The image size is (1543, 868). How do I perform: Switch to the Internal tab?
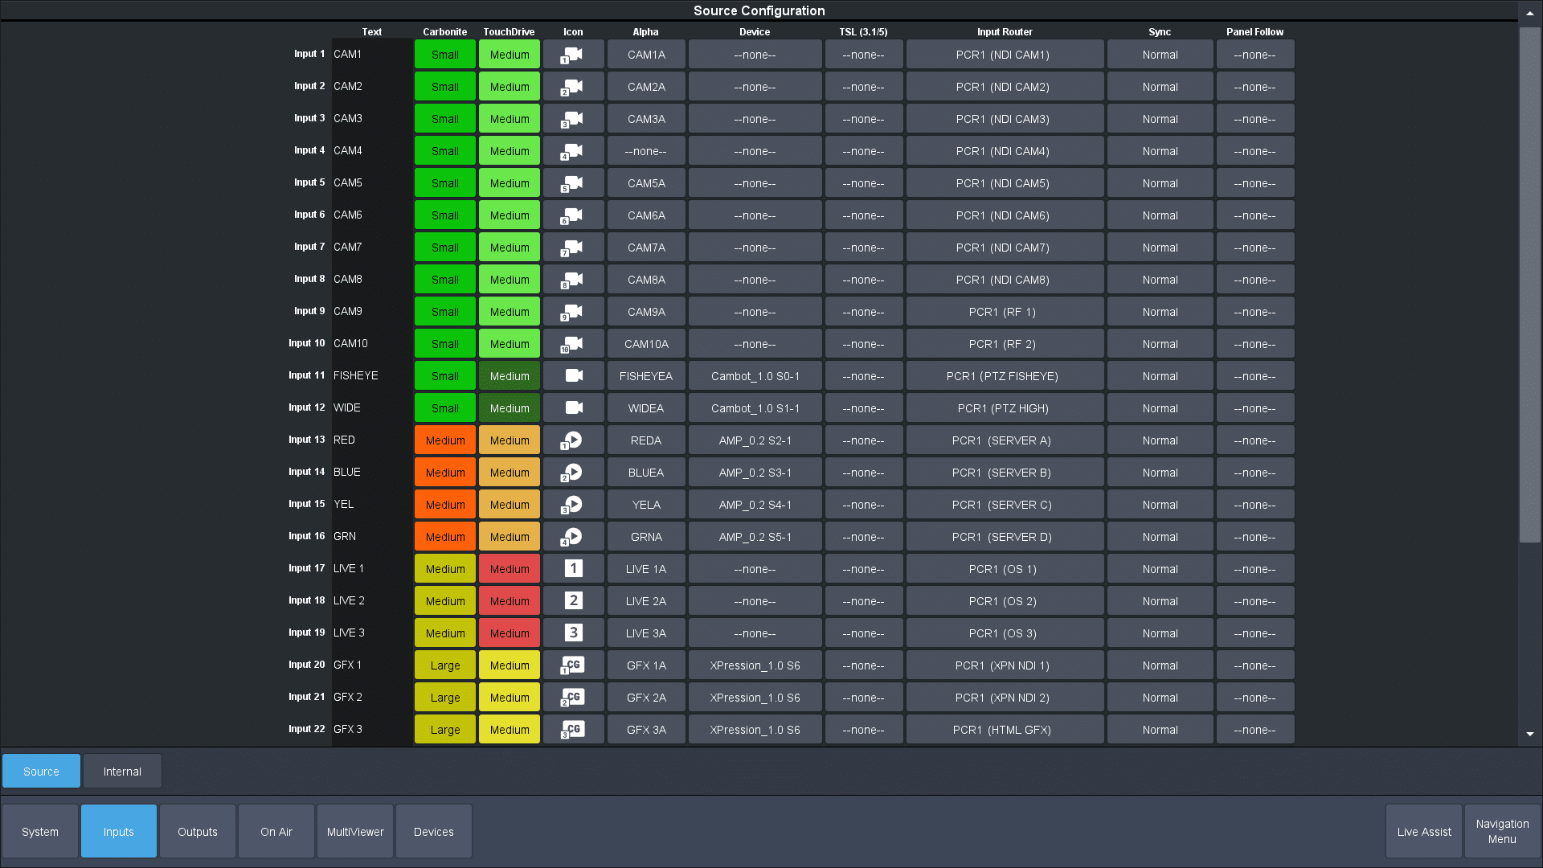pos(122,772)
